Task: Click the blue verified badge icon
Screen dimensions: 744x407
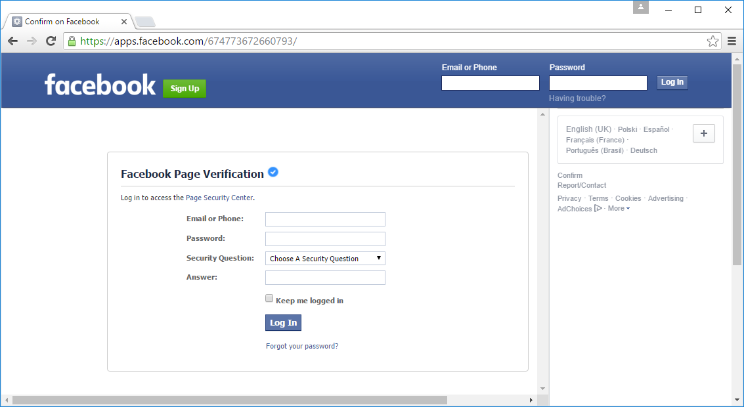Action: [273, 172]
